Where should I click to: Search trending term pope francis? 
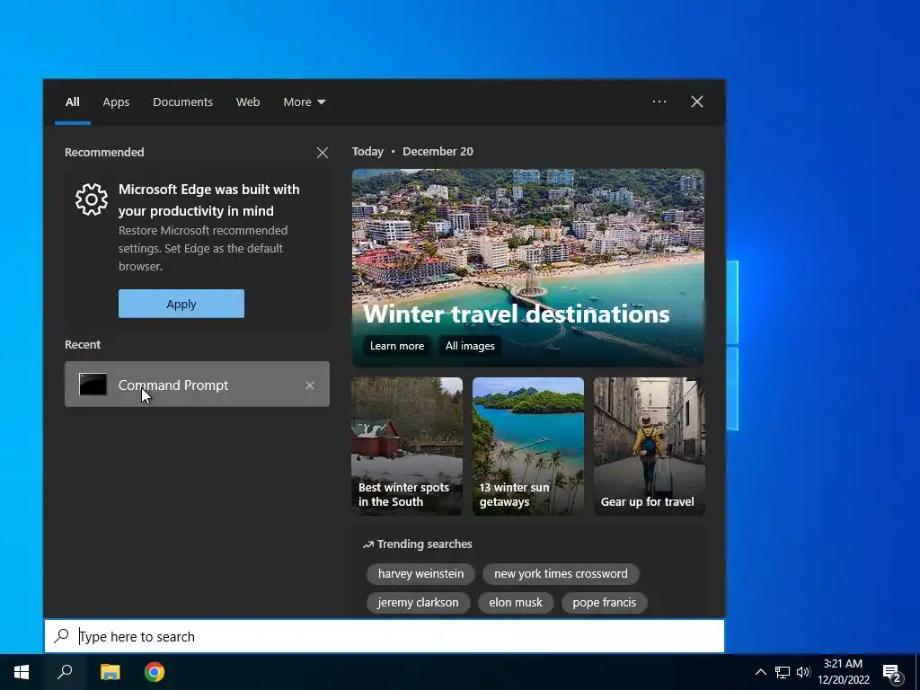[x=605, y=603]
